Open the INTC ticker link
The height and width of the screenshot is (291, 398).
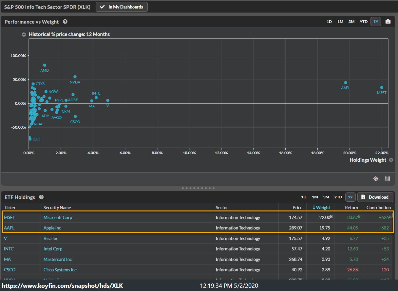[9, 249]
